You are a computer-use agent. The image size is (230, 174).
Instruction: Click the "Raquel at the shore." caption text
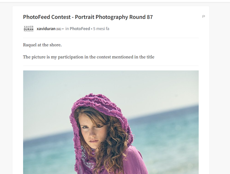42,45
